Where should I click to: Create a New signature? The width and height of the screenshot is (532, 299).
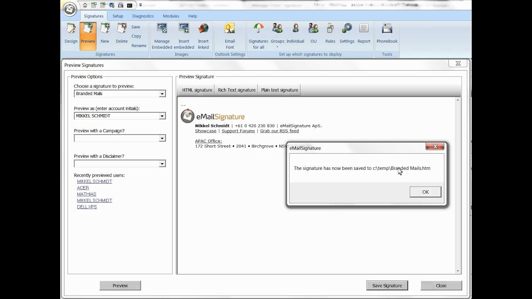point(105,34)
